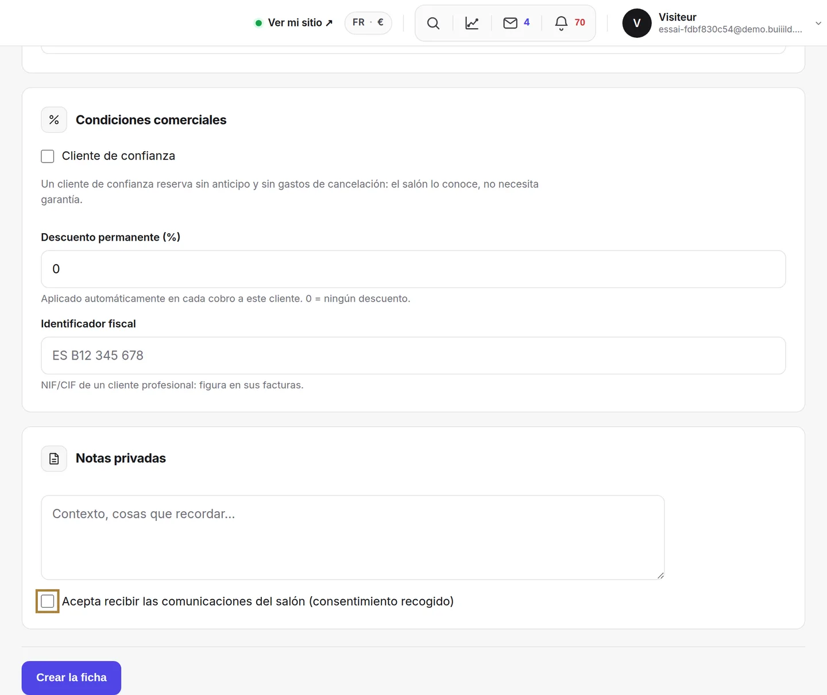827x695 pixels.
Task: Click the Visiteur account name
Action: pyautogui.click(x=678, y=17)
